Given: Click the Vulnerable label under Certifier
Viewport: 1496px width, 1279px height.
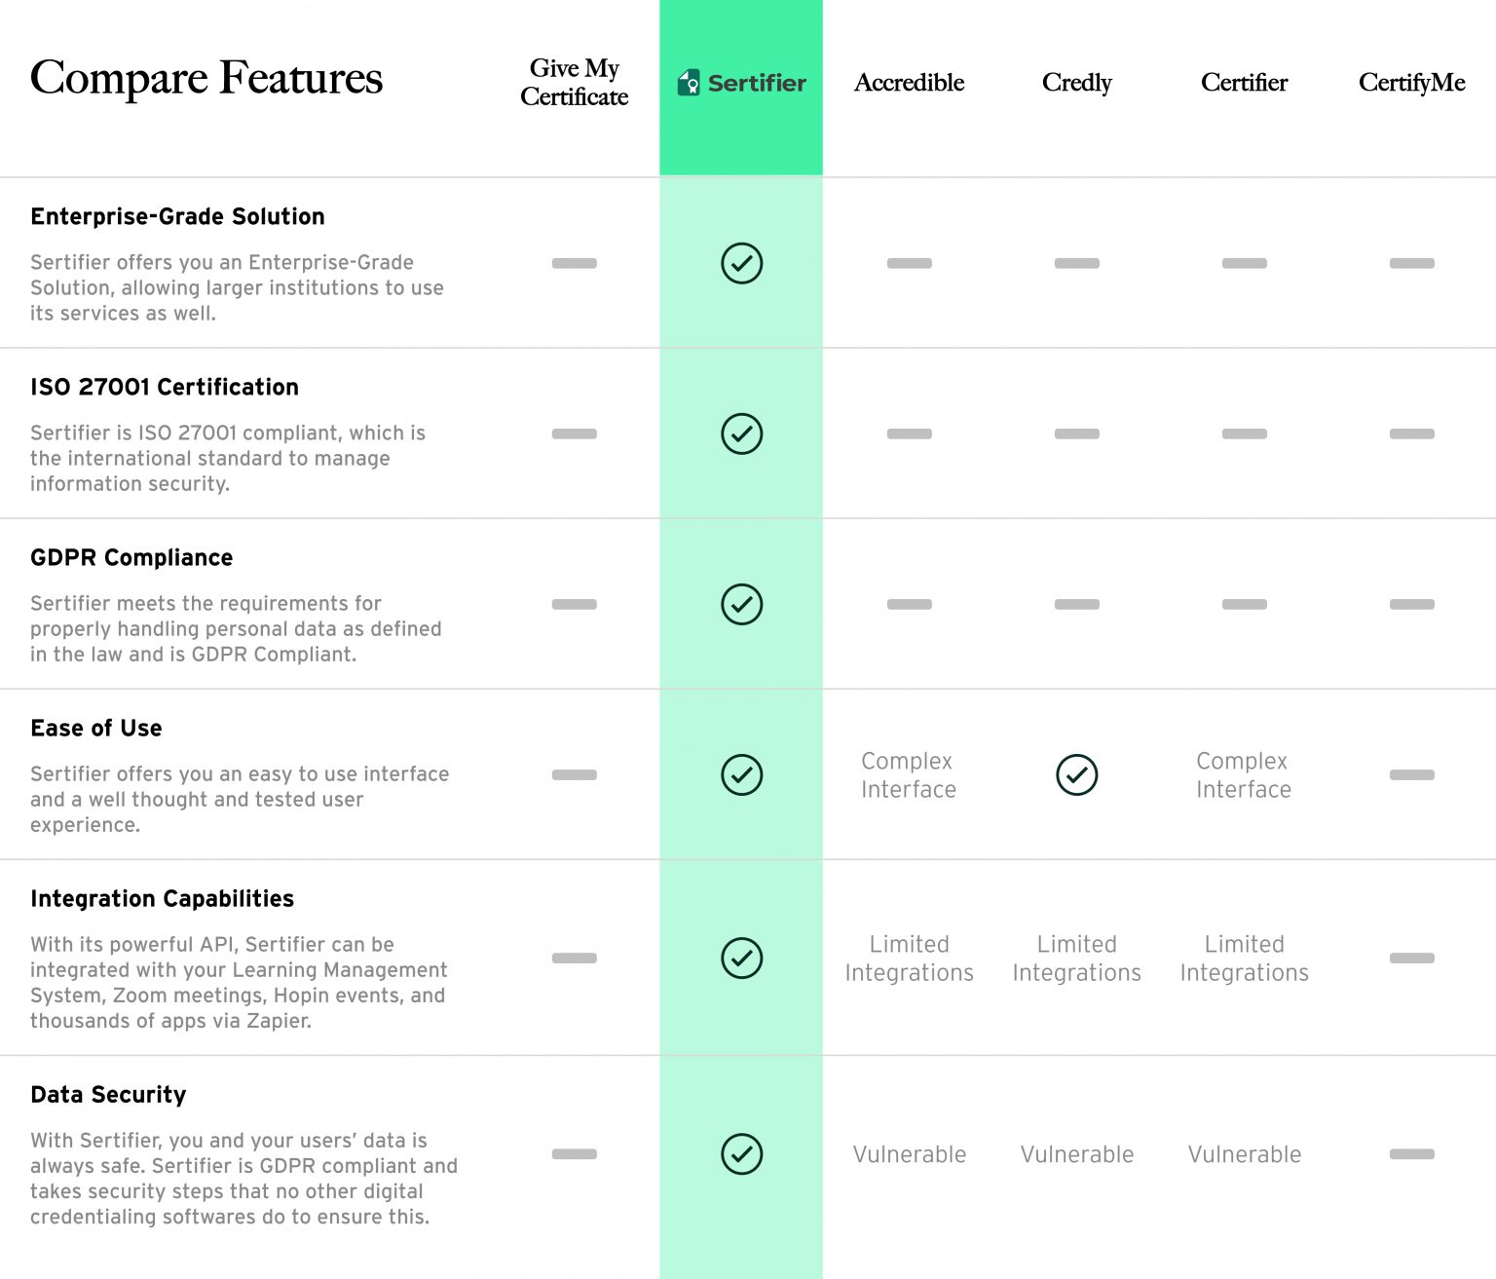Looking at the screenshot, I should pyautogui.click(x=1244, y=1154).
